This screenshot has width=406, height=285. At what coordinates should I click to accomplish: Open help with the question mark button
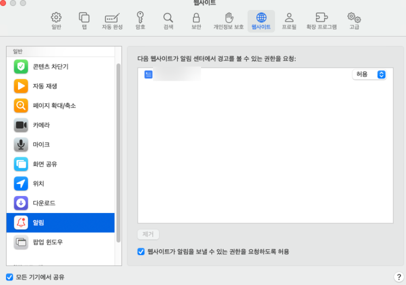click(399, 277)
